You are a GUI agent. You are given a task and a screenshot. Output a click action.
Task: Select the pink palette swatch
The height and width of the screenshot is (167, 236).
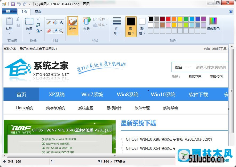click(x=168, y=25)
